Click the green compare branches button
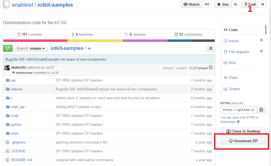Viewport: 271px width, 166px height. pyautogui.click(x=8, y=48)
